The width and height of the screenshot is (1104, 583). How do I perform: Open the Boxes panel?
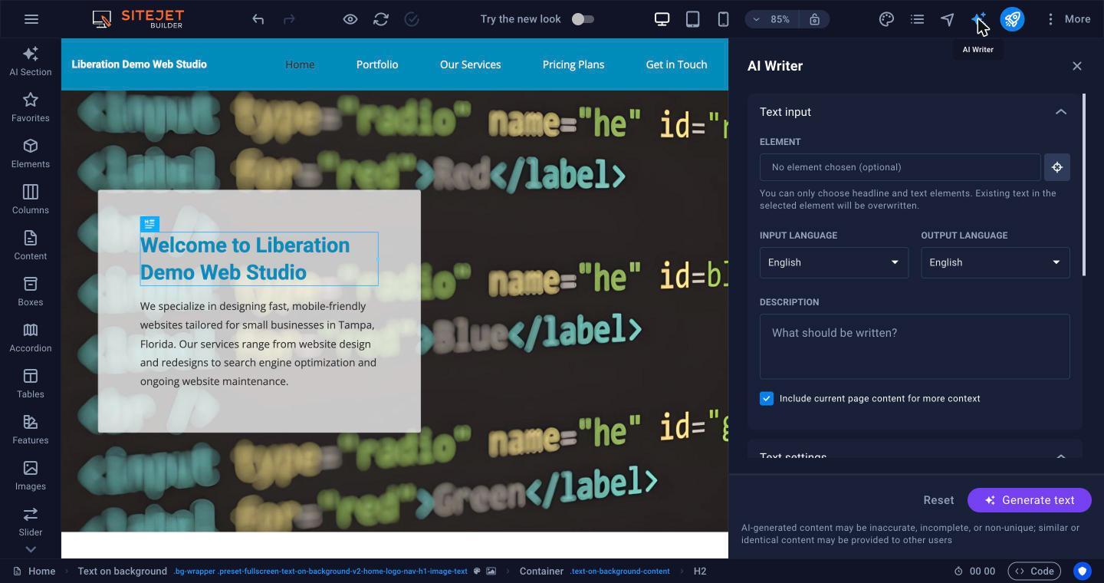[x=31, y=291]
